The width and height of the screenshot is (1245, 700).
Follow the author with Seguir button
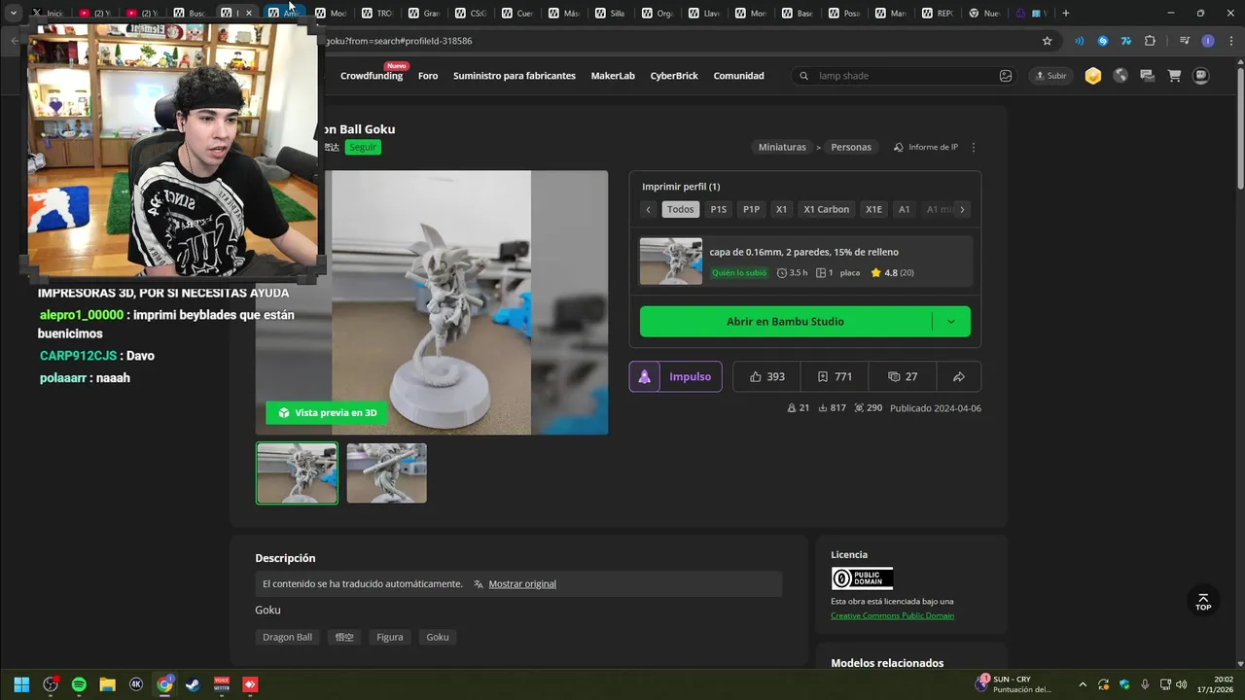click(363, 147)
